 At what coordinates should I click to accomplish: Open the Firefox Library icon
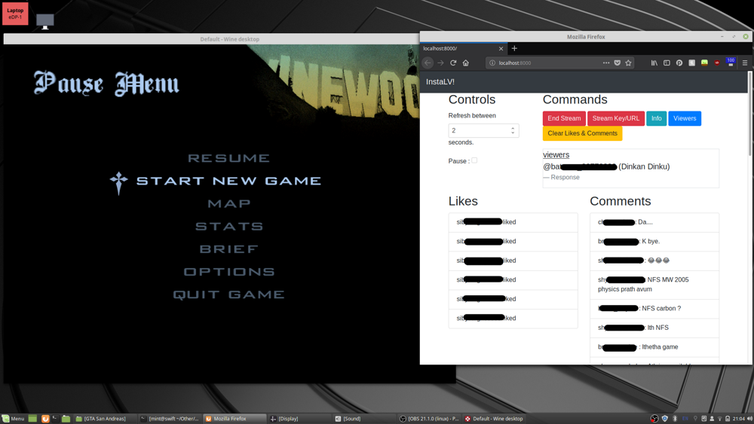[x=654, y=63]
